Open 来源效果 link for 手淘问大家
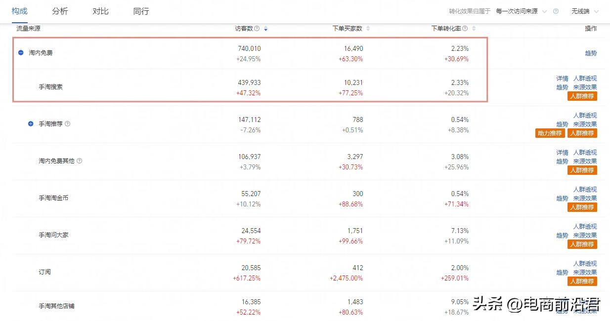 coord(585,236)
